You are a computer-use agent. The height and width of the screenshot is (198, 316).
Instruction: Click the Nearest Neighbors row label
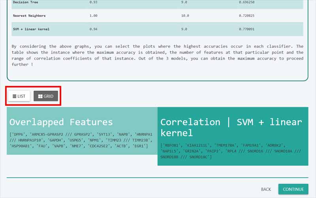pyautogui.click(x=29, y=16)
